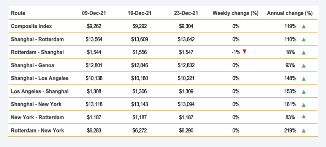Click green arrow next to 18% annual change

click(304, 52)
